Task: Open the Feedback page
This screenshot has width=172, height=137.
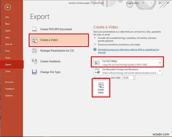Action: click(10, 89)
